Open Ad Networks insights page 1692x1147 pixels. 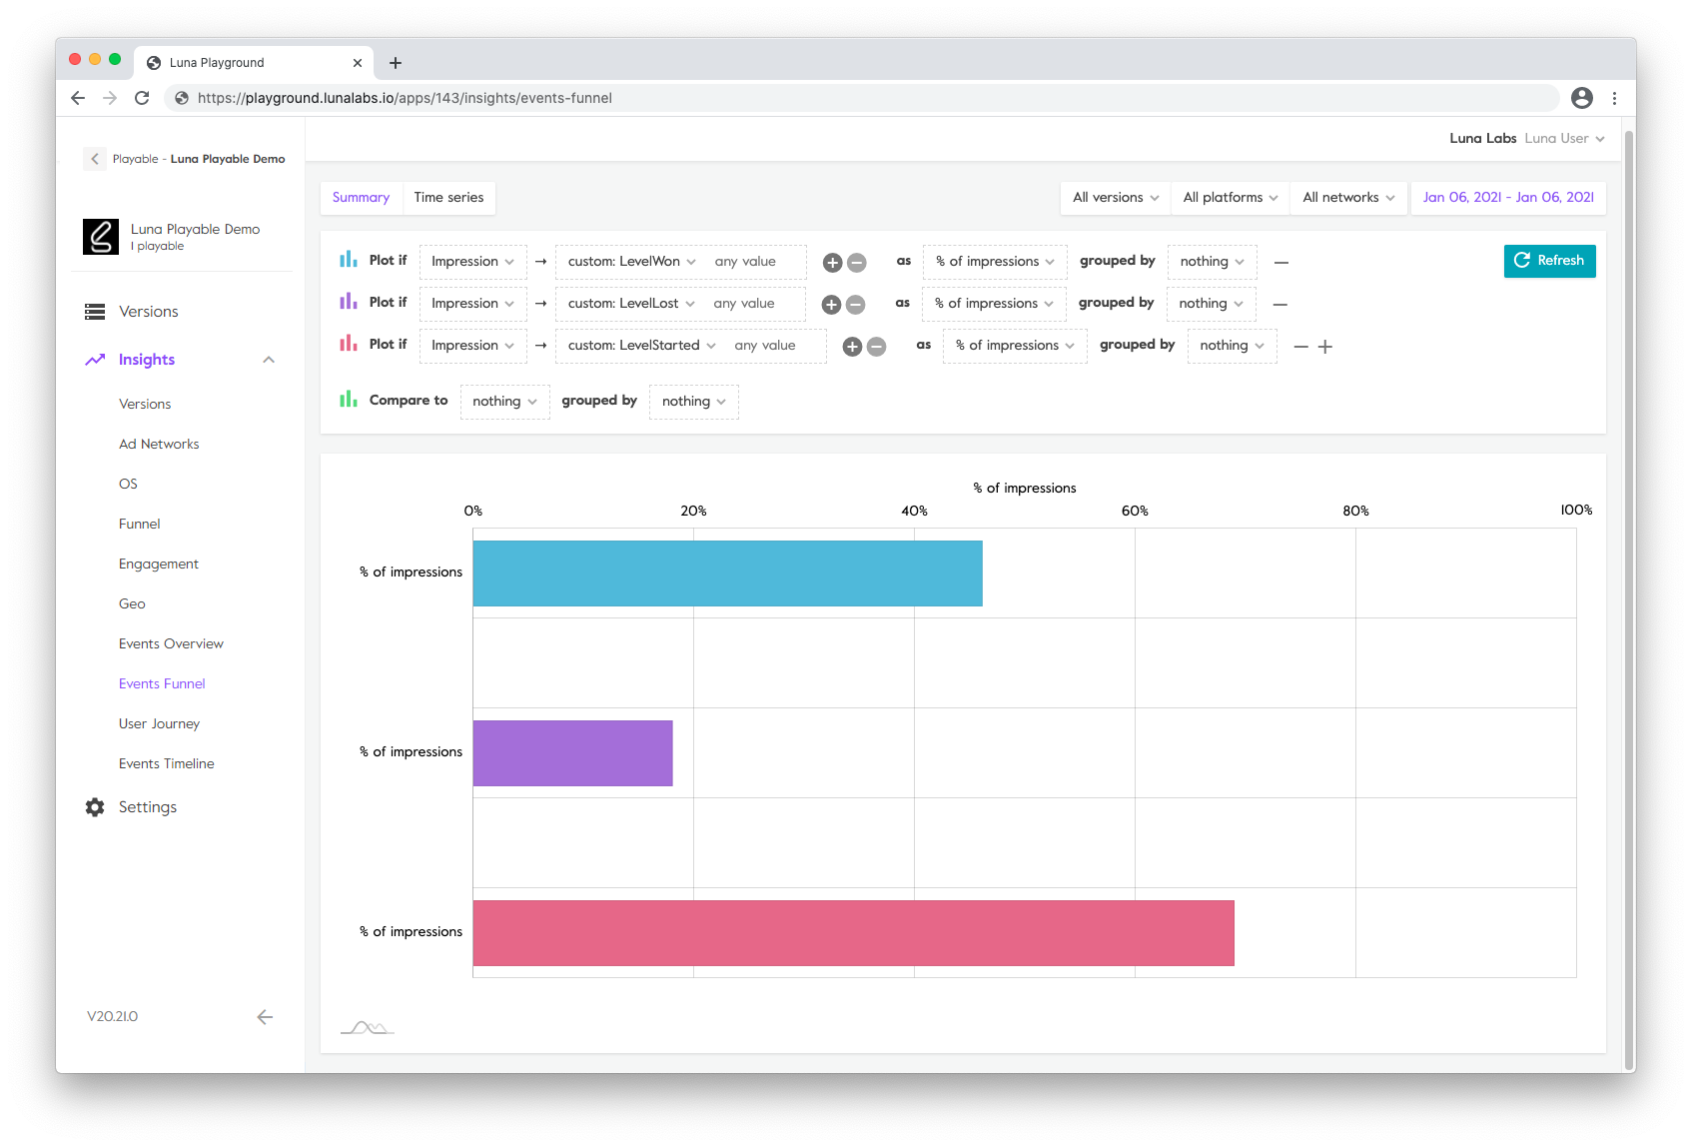click(159, 444)
